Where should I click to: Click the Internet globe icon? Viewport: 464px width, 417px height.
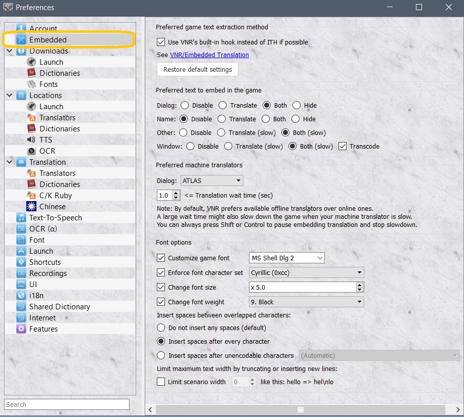pyautogui.click(x=21, y=318)
